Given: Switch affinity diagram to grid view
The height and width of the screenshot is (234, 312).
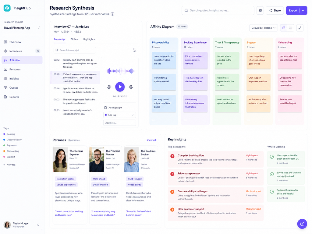Looking at the screenshot, I should tap(284, 28).
